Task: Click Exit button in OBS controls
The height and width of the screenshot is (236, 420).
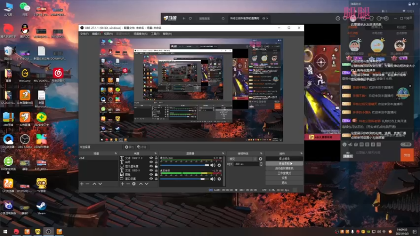Action: pos(284,183)
